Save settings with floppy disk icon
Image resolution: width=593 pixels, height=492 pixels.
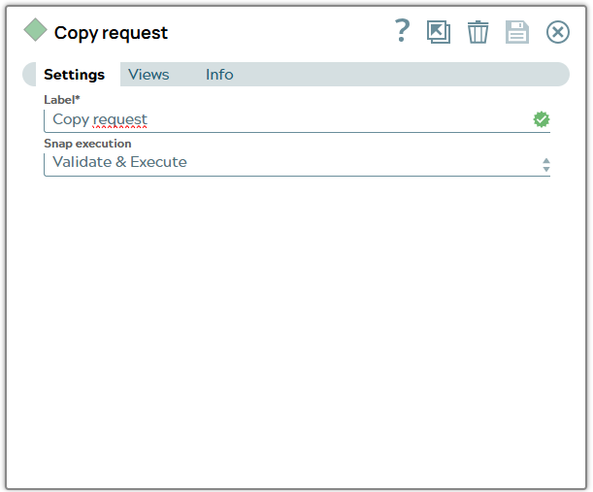point(517,32)
